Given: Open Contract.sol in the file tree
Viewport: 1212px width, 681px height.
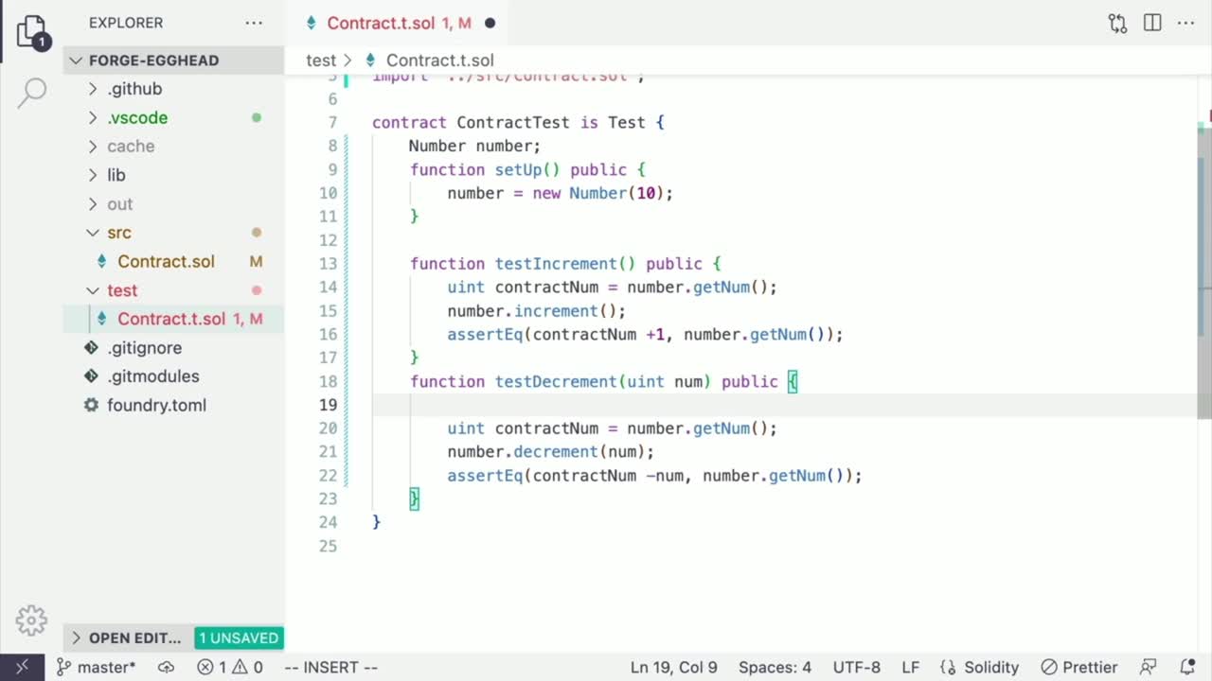Looking at the screenshot, I should [x=166, y=262].
